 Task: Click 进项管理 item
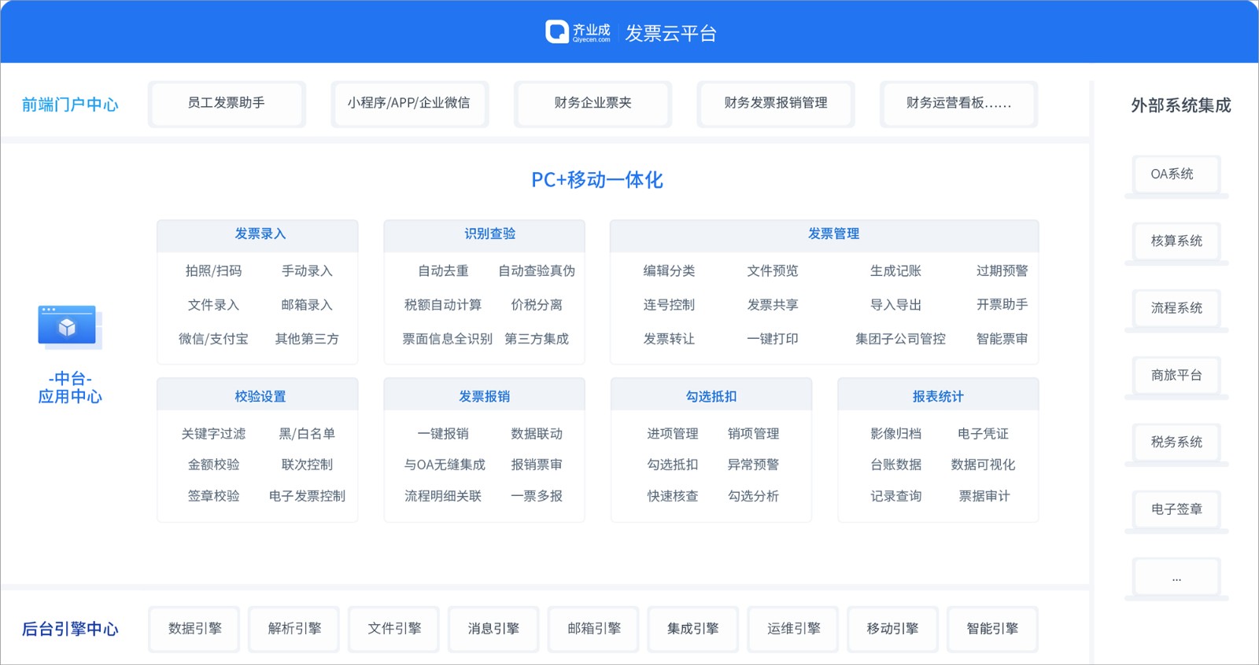pos(673,434)
